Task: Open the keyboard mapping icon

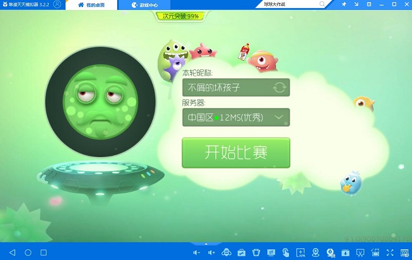Action: [x=405, y=252]
